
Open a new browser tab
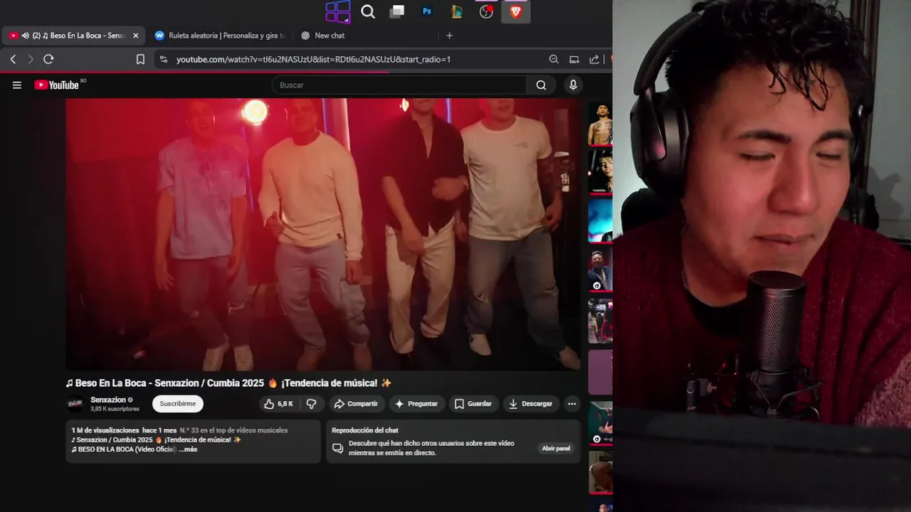pyautogui.click(x=449, y=36)
